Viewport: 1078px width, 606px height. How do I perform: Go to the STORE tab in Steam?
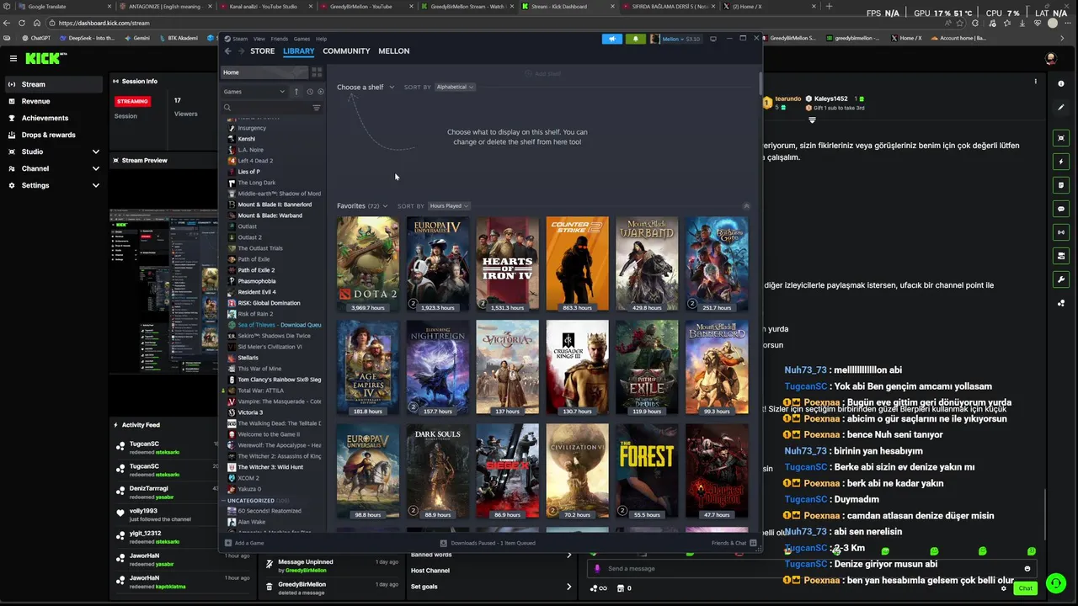pyautogui.click(x=262, y=51)
